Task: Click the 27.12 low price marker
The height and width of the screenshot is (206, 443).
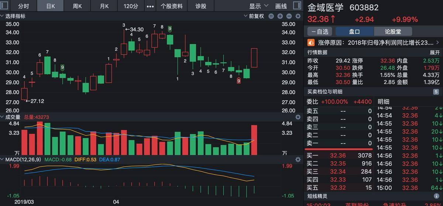Action: pyautogui.click(x=35, y=101)
